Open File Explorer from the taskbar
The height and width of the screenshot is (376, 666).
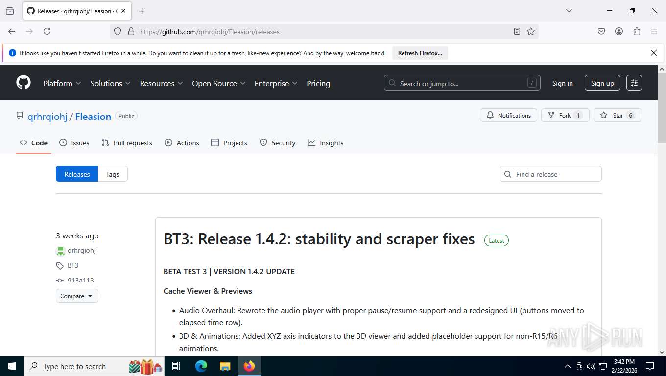[x=225, y=366]
